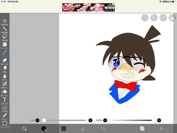
Task: Select the Text (文字入れ) tool
Action: [x=5, y=101]
